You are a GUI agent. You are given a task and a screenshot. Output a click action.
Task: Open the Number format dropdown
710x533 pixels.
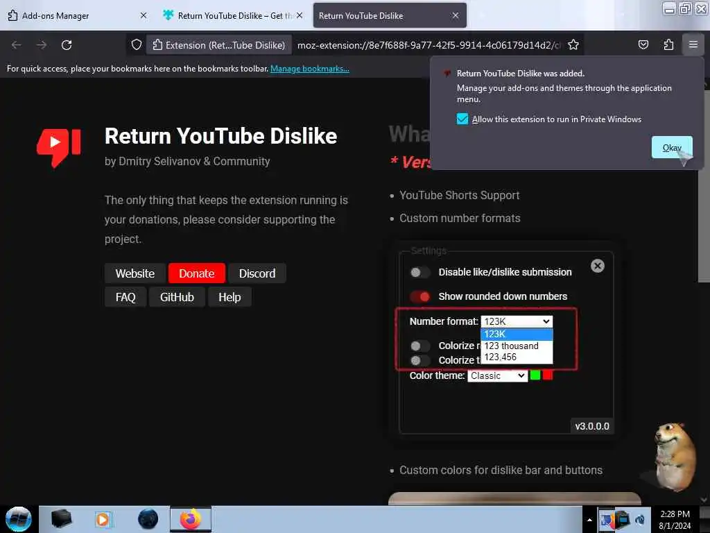[x=517, y=321]
